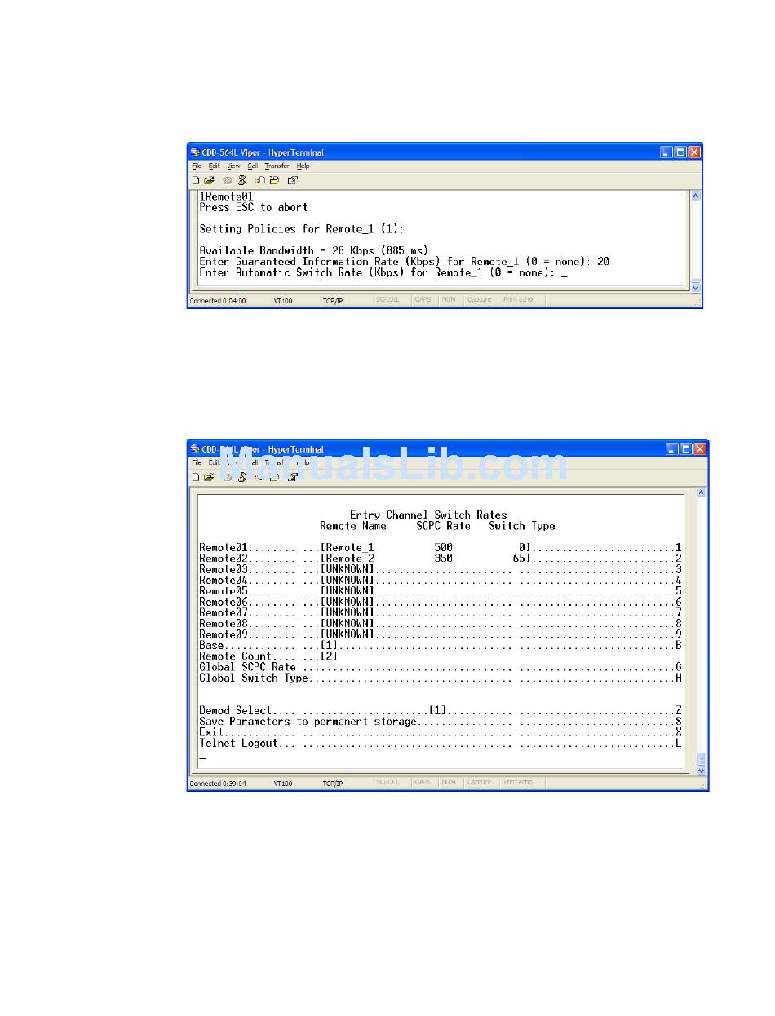Click Disconnect icon in Switch Rates window toolbar
The height and width of the screenshot is (1016, 775).
[x=241, y=477]
